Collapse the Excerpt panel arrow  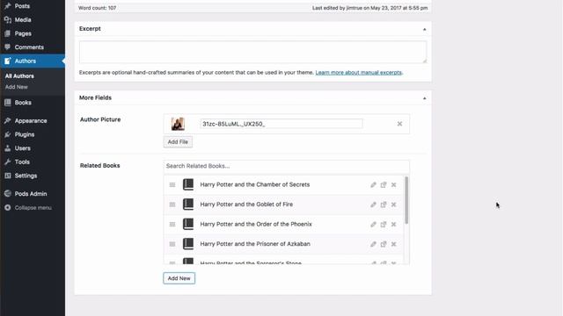(x=424, y=29)
